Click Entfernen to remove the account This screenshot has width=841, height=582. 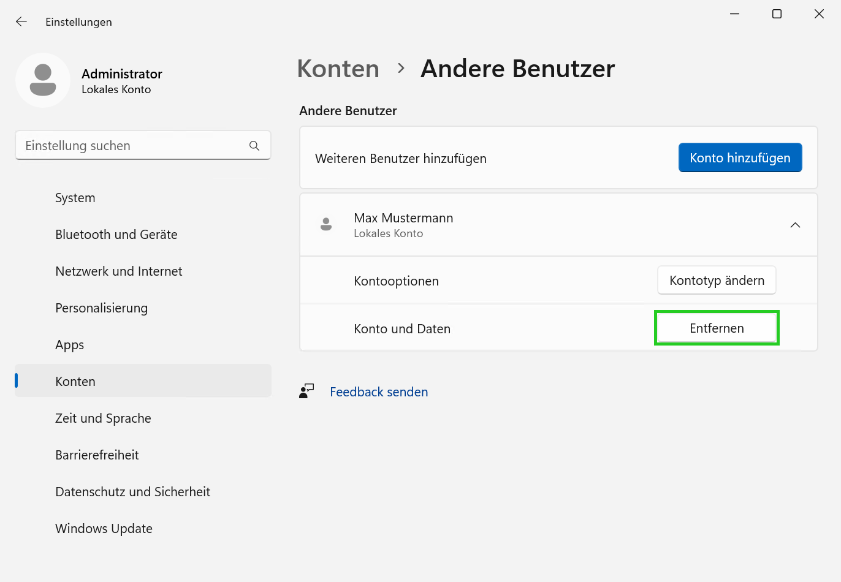click(x=717, y=328)
